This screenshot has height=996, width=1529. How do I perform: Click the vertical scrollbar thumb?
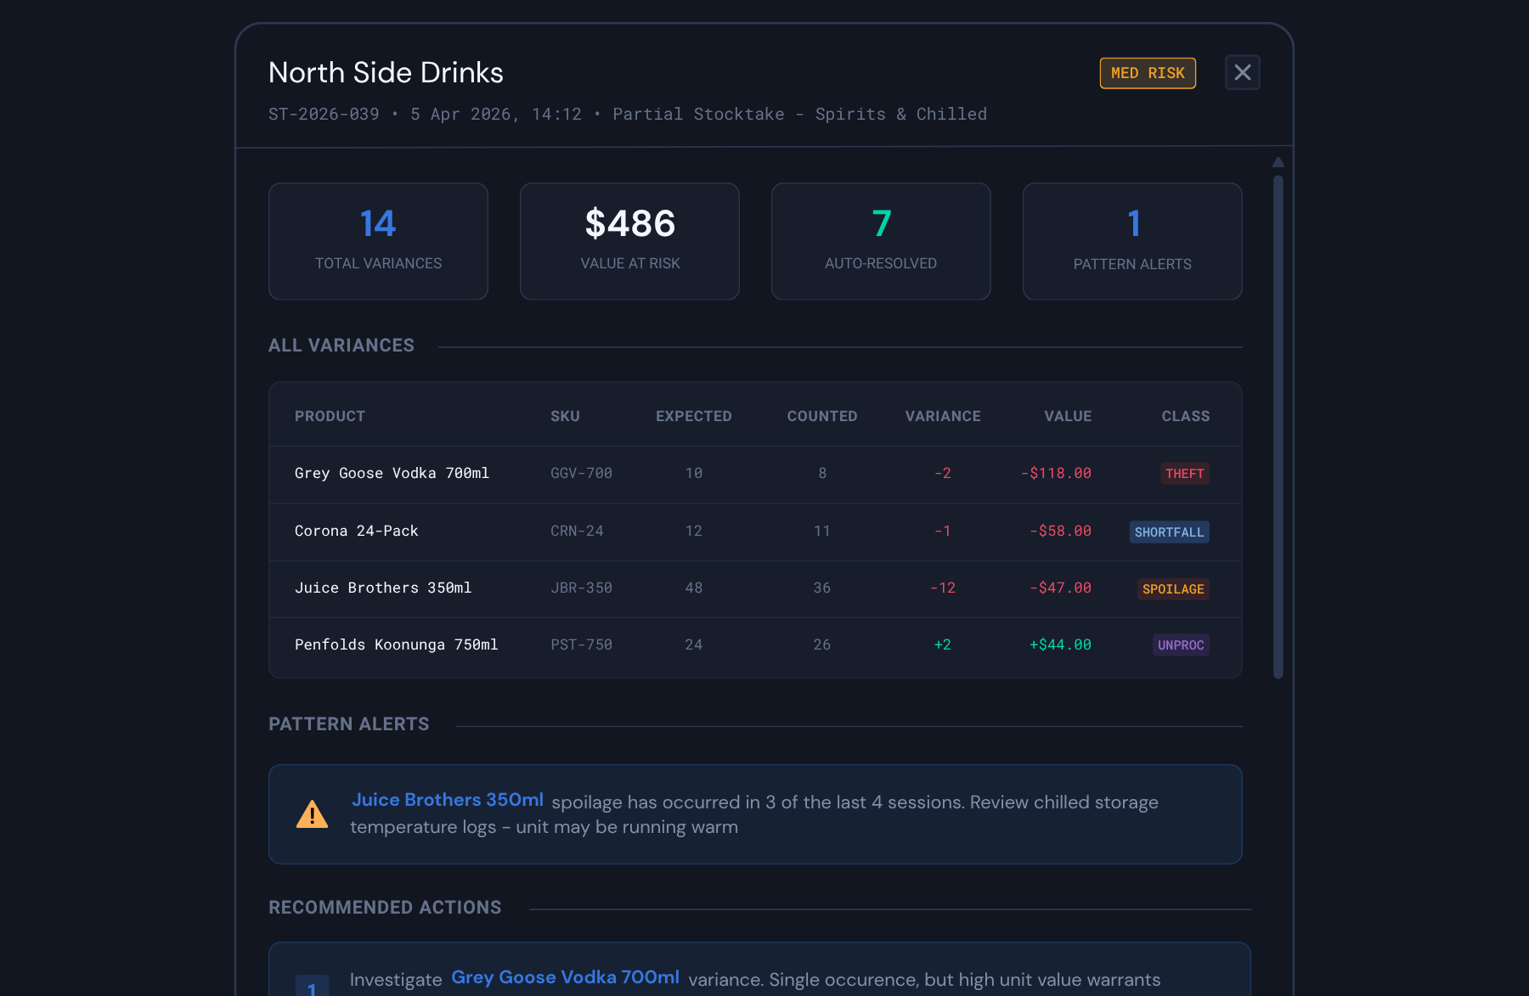tap(1278, 427)
